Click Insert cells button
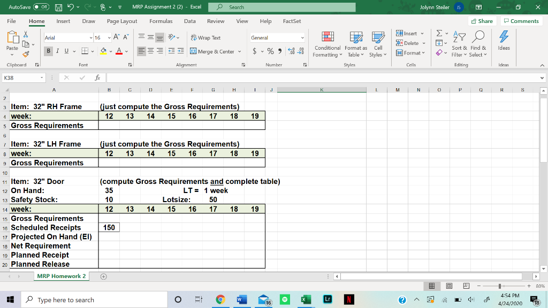The image size is (548, 308). (410, 34)
